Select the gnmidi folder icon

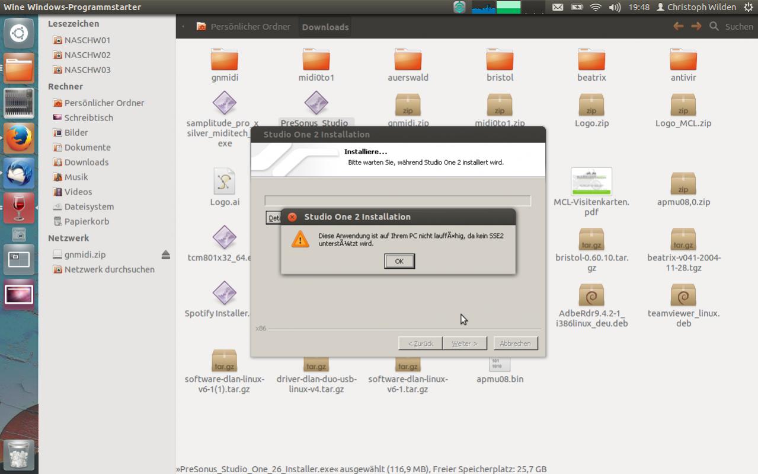tap(225, 59)
